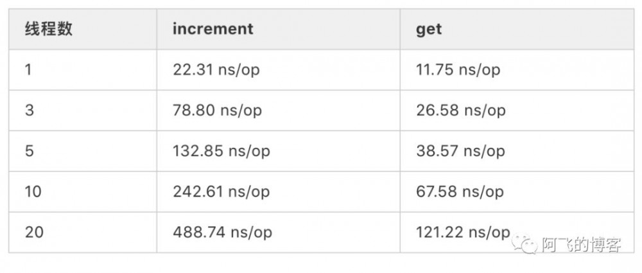Select the 132.85 ns/op cell
The width and height of the screenshot is (642, 273).
tap(221, 151)
